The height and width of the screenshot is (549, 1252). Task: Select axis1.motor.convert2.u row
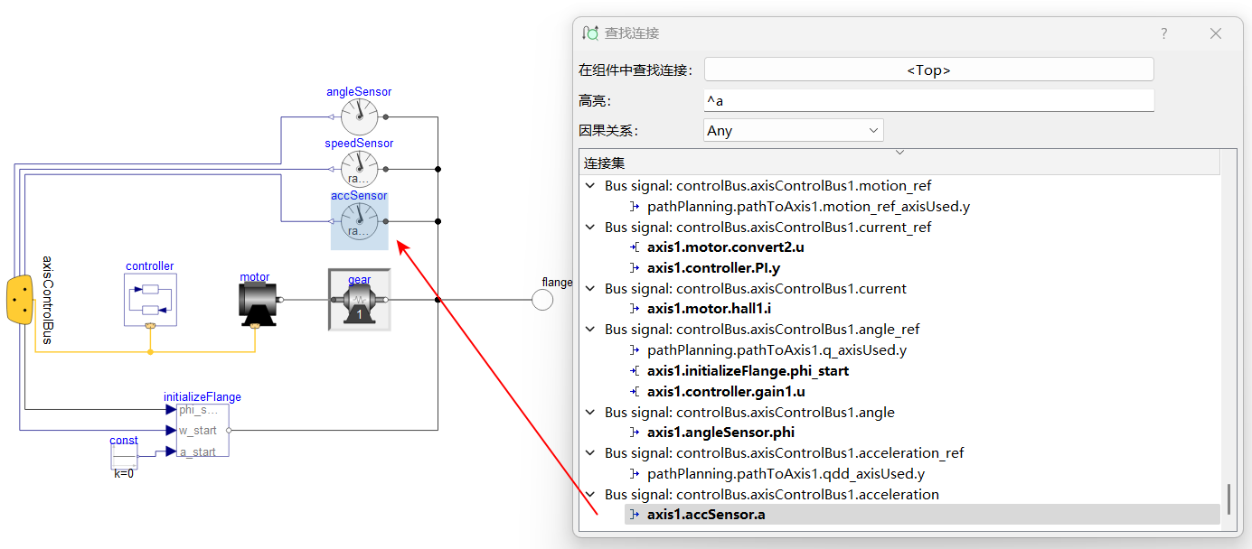(x=725, y=247)
